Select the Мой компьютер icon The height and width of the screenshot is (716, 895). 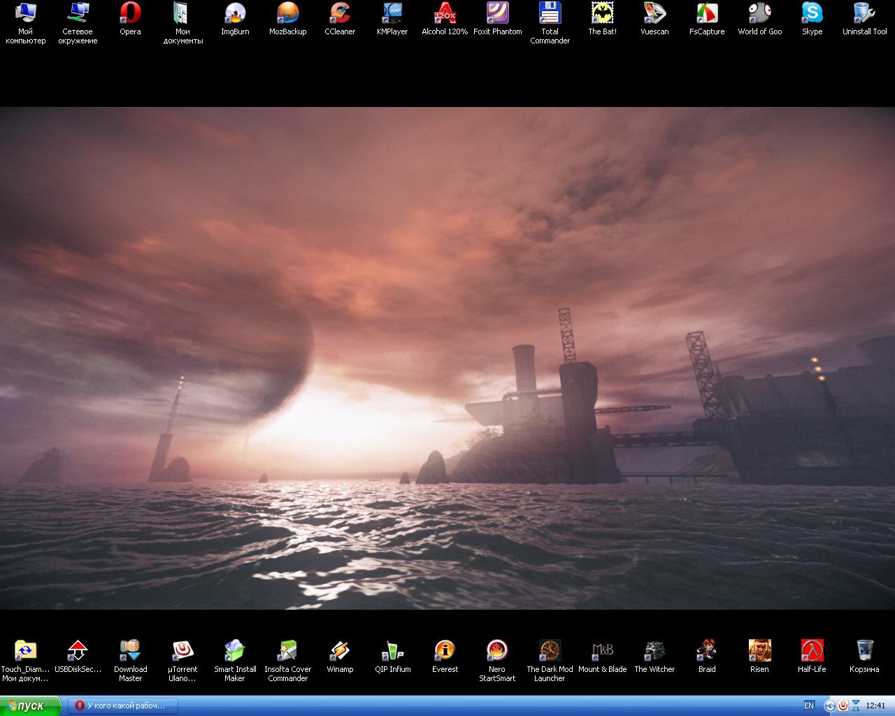(x=25, y=14)
